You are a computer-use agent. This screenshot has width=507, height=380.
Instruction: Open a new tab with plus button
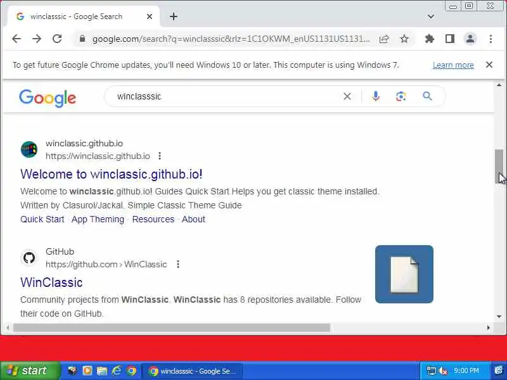[x=174, y=16]
